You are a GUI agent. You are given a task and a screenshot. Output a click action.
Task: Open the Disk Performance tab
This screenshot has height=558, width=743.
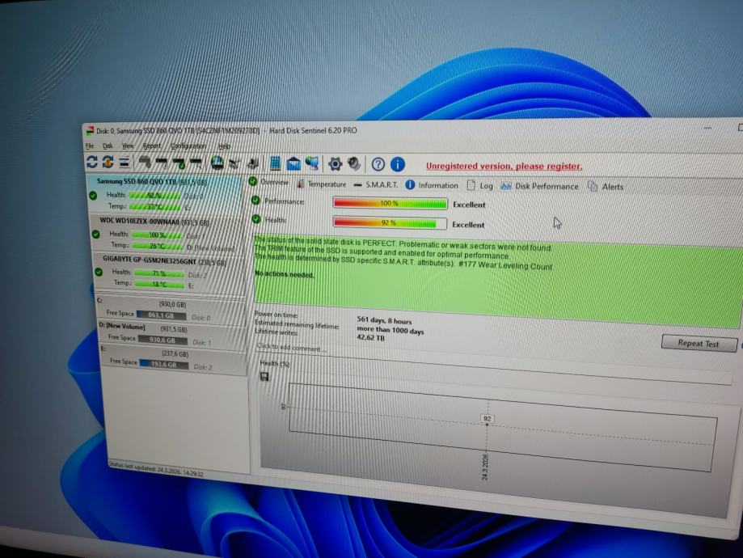coord(540,186)
